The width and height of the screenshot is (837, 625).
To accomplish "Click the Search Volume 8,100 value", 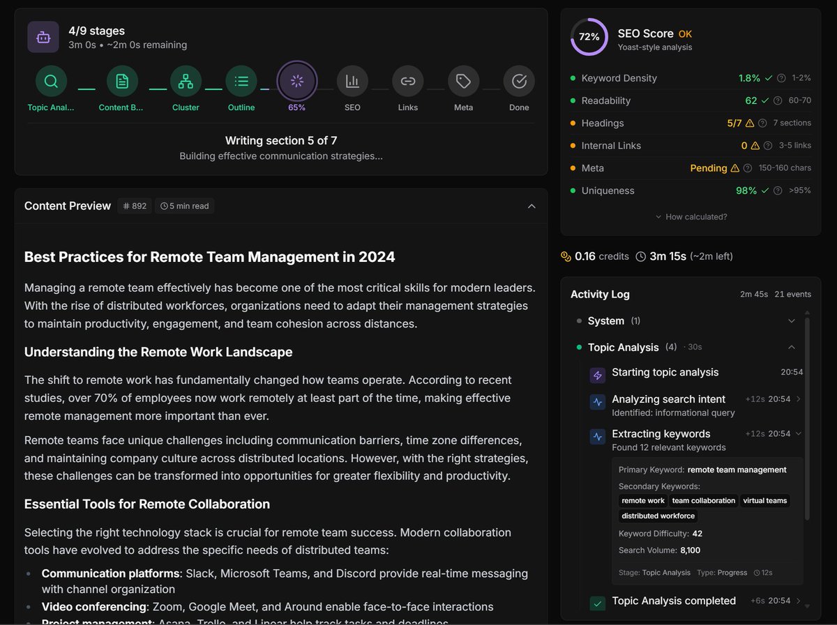I will click(x=691, y=550).
